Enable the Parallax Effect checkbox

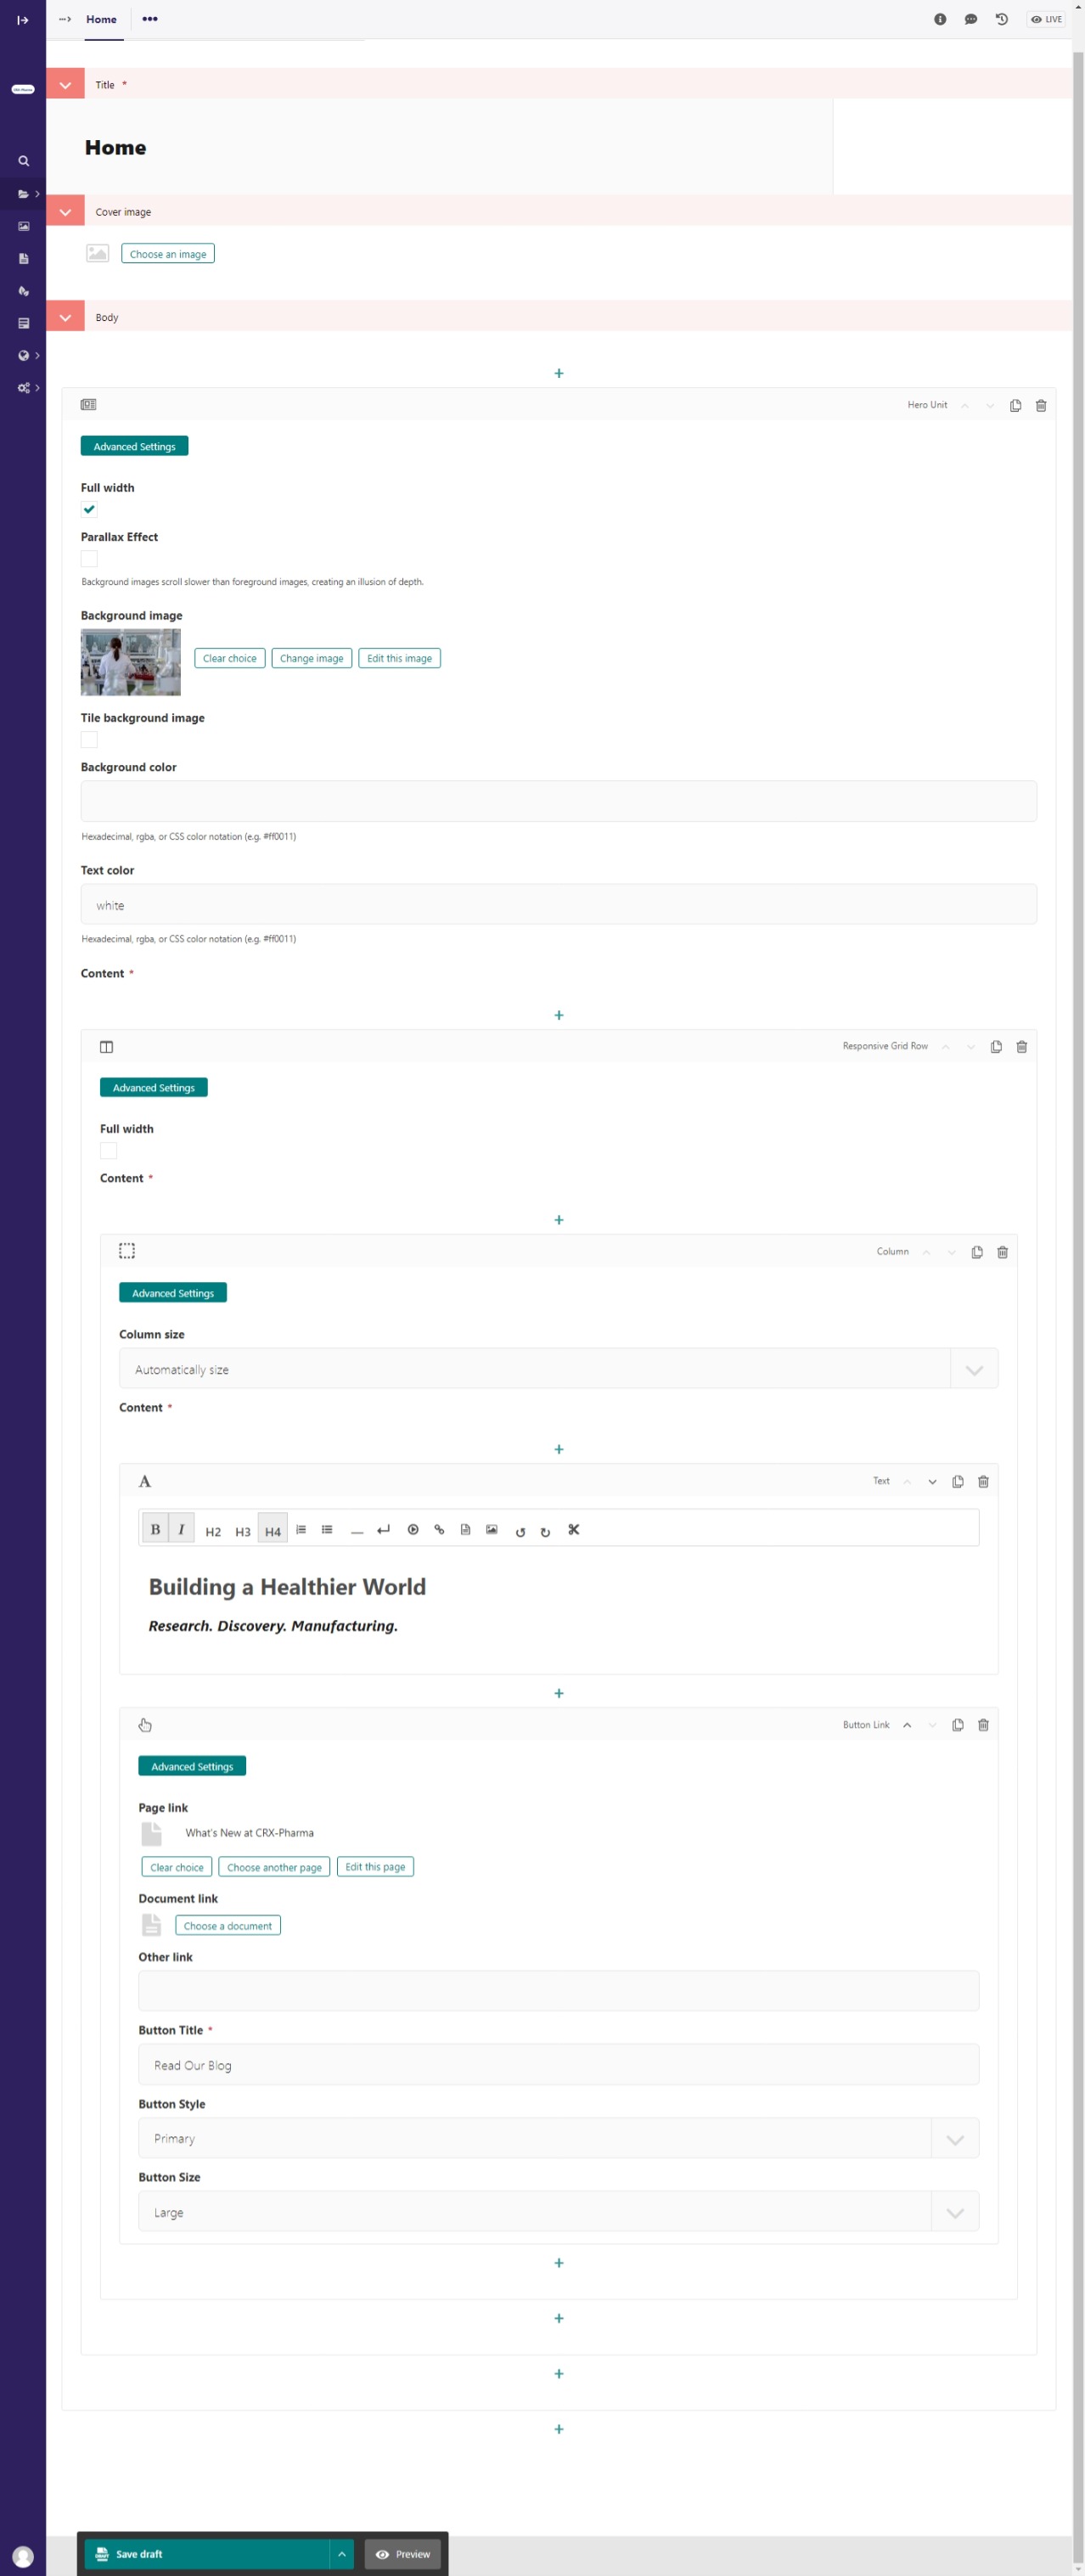pyautogui.click(x=89, y=559)
